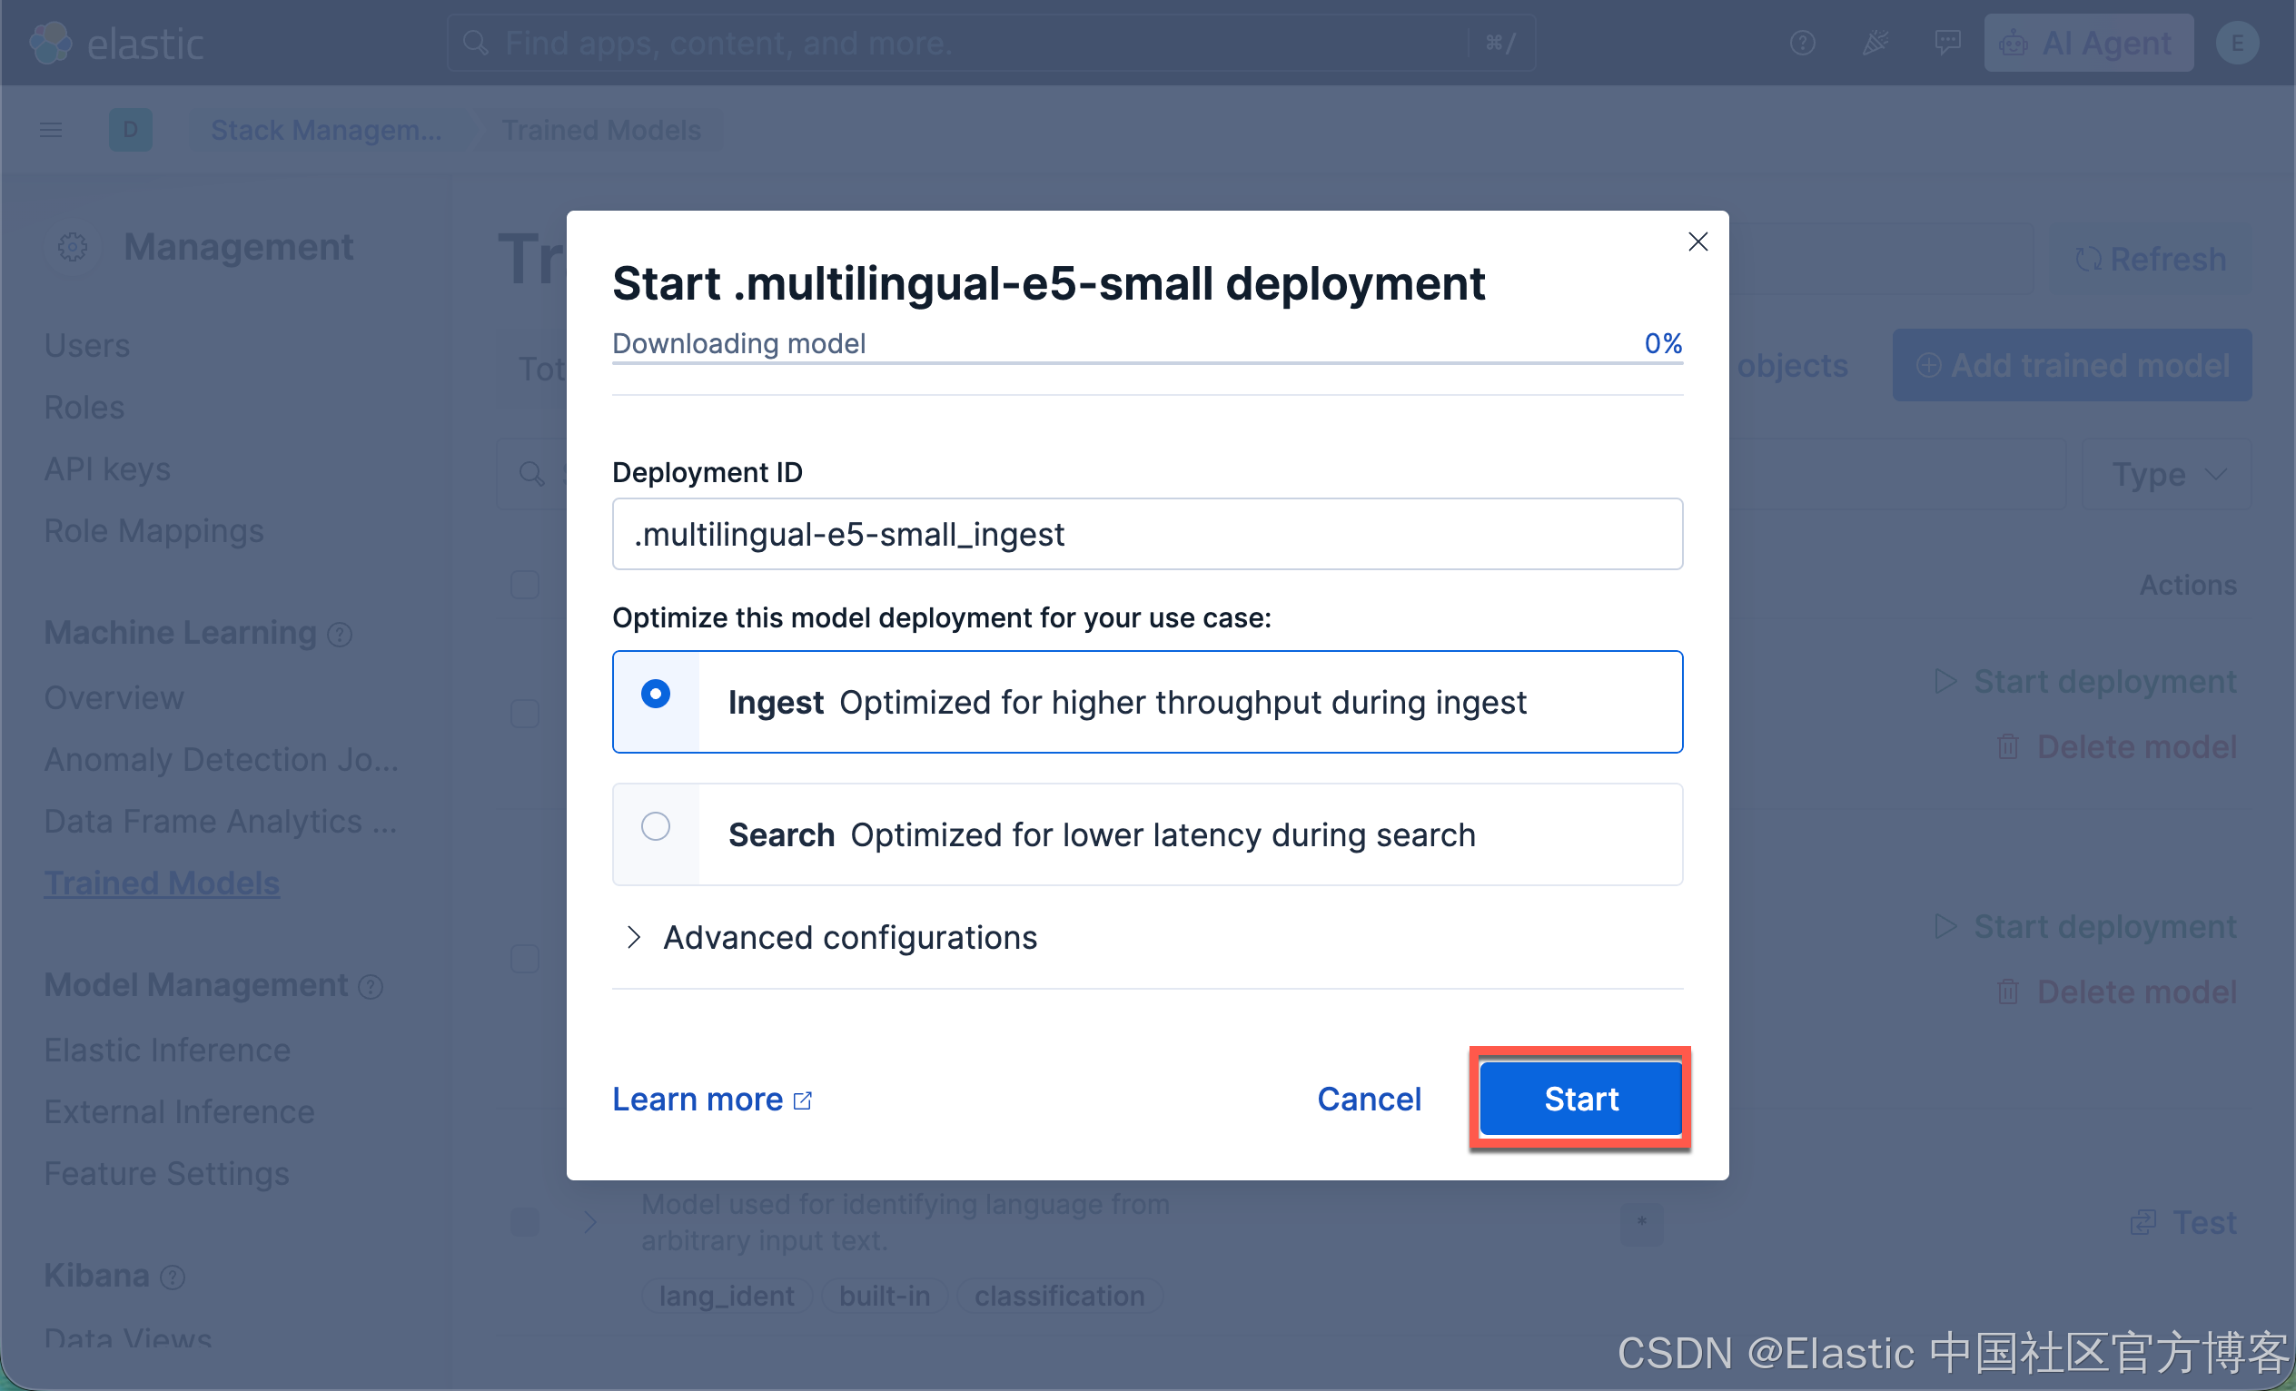This screenshot has height=1391, width=2296.
Task: Click the trash icon beside upper Delete model
Action: coord(2008,746)
